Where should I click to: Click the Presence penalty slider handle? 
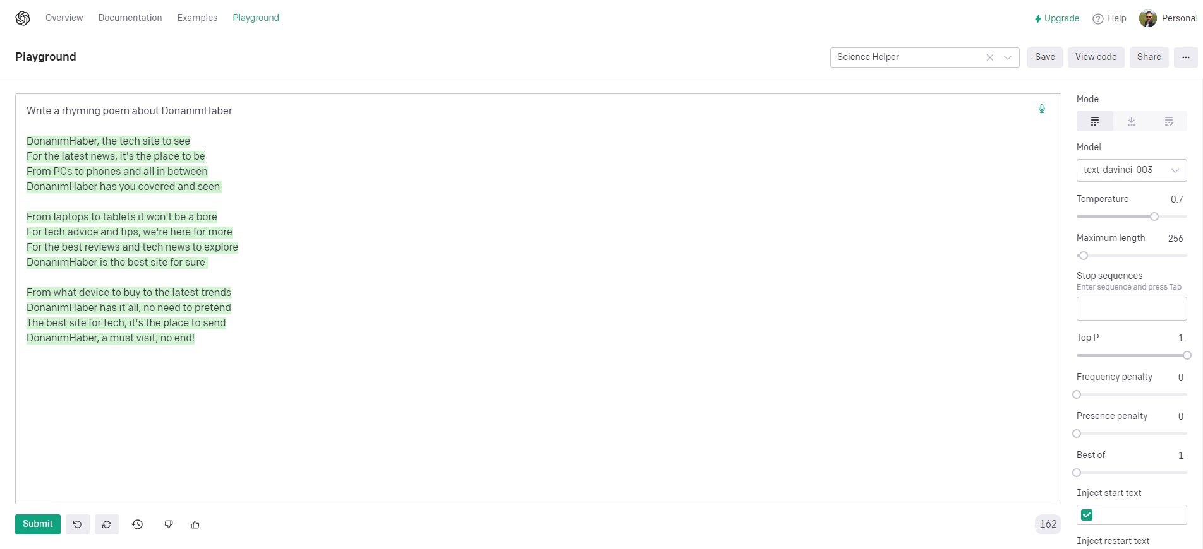(x=1077, y=434)
